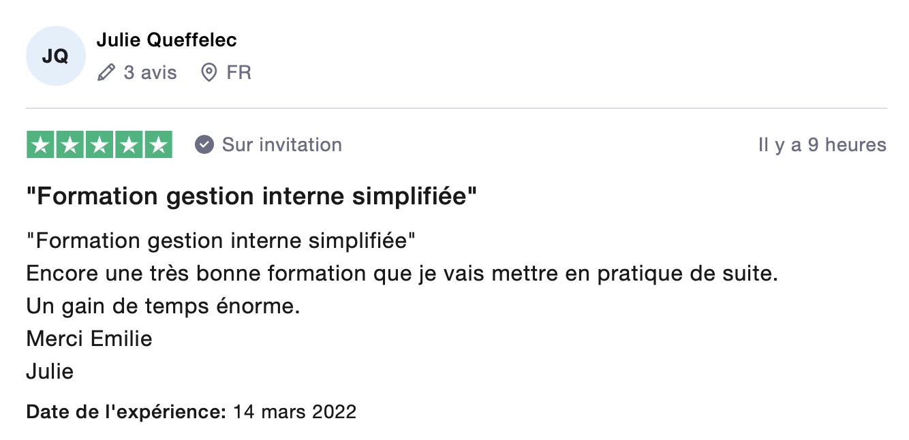909x440 pixels.
Task: Click the "Il y a 9 heures" timestamp
Action: tap(822, 144)
